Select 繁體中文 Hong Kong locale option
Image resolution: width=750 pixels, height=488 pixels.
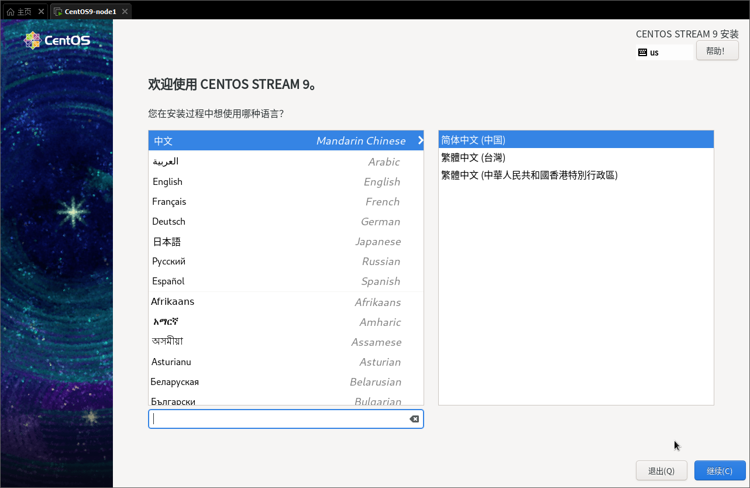(x=576, y=175)
